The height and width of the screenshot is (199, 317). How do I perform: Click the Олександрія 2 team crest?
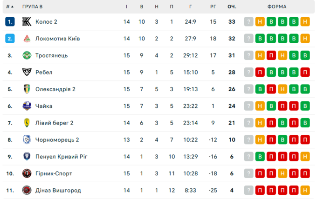coord(27,89)
